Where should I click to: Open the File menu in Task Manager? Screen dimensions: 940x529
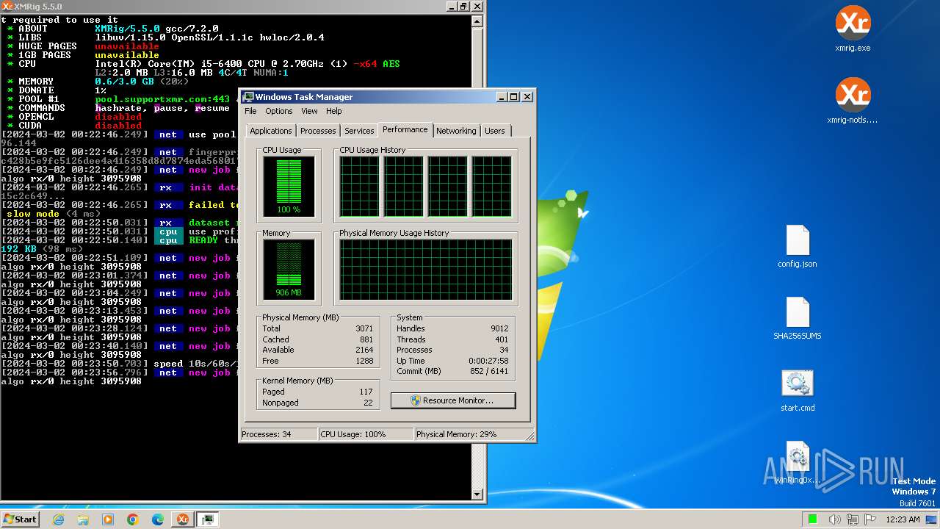tap(250, 111)
